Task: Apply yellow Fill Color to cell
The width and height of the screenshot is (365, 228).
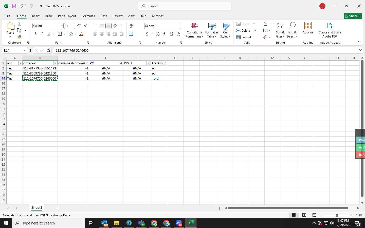Action: [x=71, y=34]
